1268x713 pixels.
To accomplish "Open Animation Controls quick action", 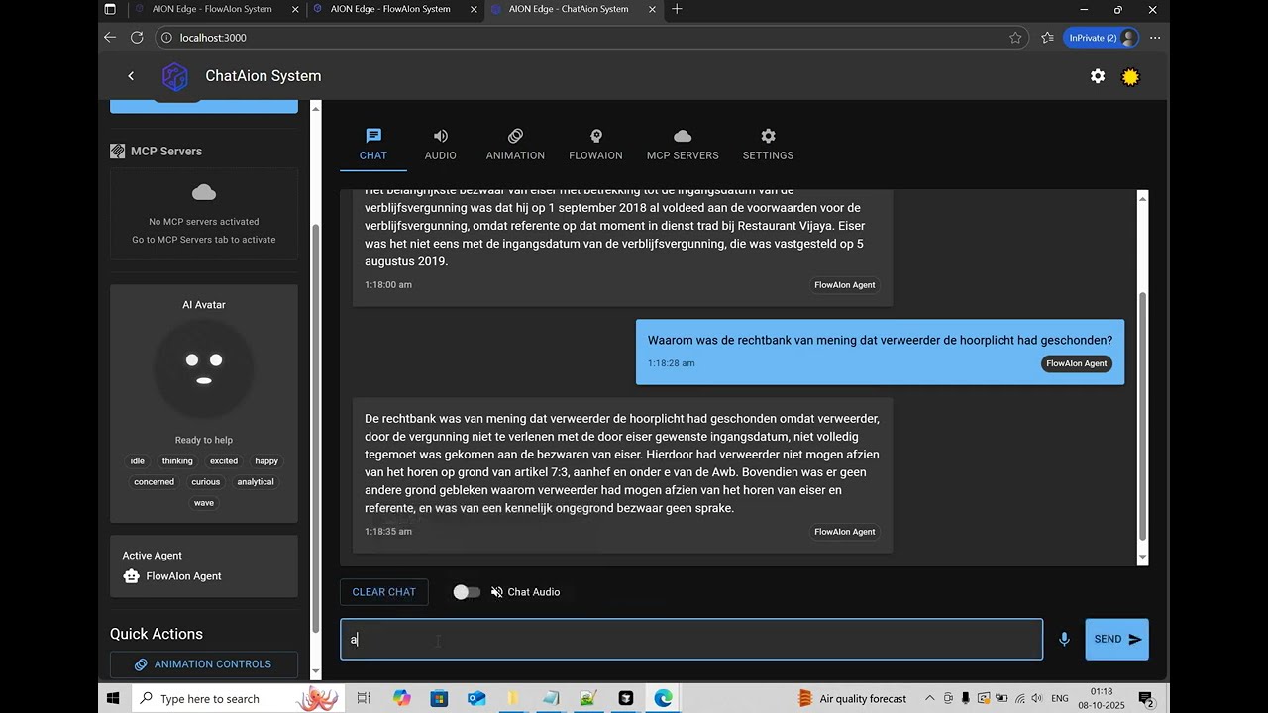I will (x=204, y=664).
